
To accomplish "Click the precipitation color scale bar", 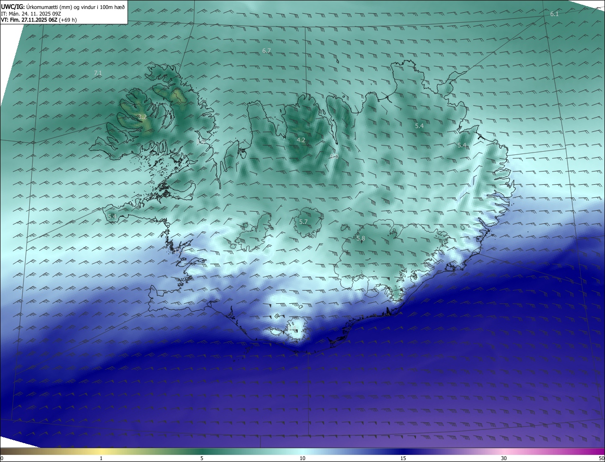I will click(302, 451).
